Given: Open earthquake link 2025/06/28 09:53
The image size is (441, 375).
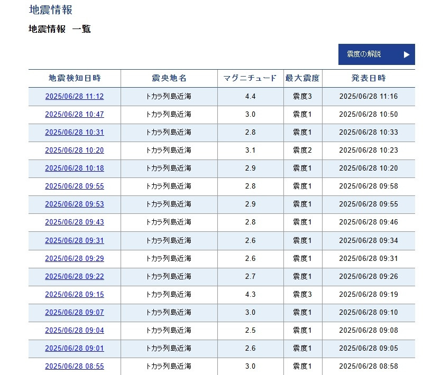Looking at the screenshot, I should pyautogui.click(x=75, y=204).
